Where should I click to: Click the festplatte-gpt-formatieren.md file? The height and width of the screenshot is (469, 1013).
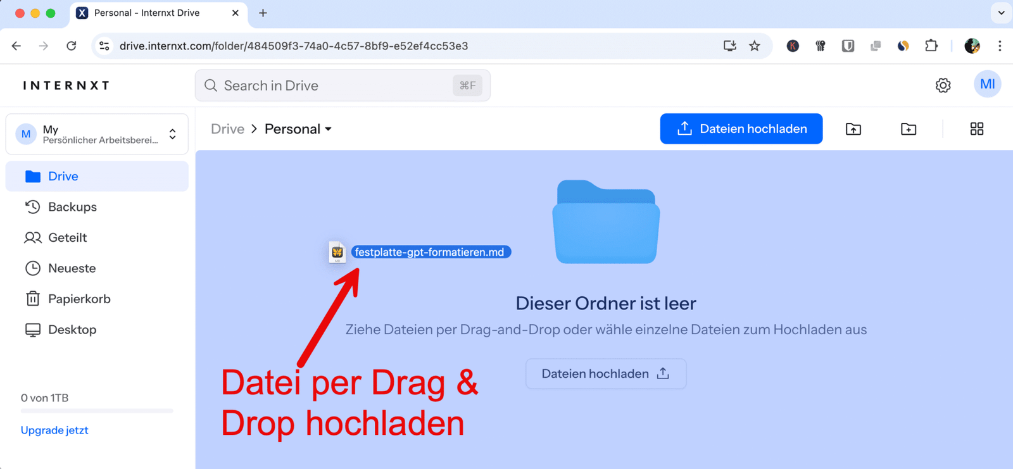pyautogui.click(x=420, y=252)
